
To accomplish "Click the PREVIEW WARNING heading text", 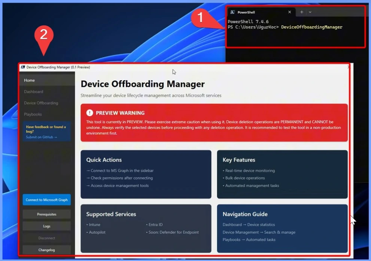I will (120, 113).
